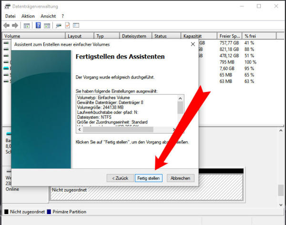Close the Datenträgerverwaltung window
This screenshot has width=286, height=225.
[x=276, y=6]
